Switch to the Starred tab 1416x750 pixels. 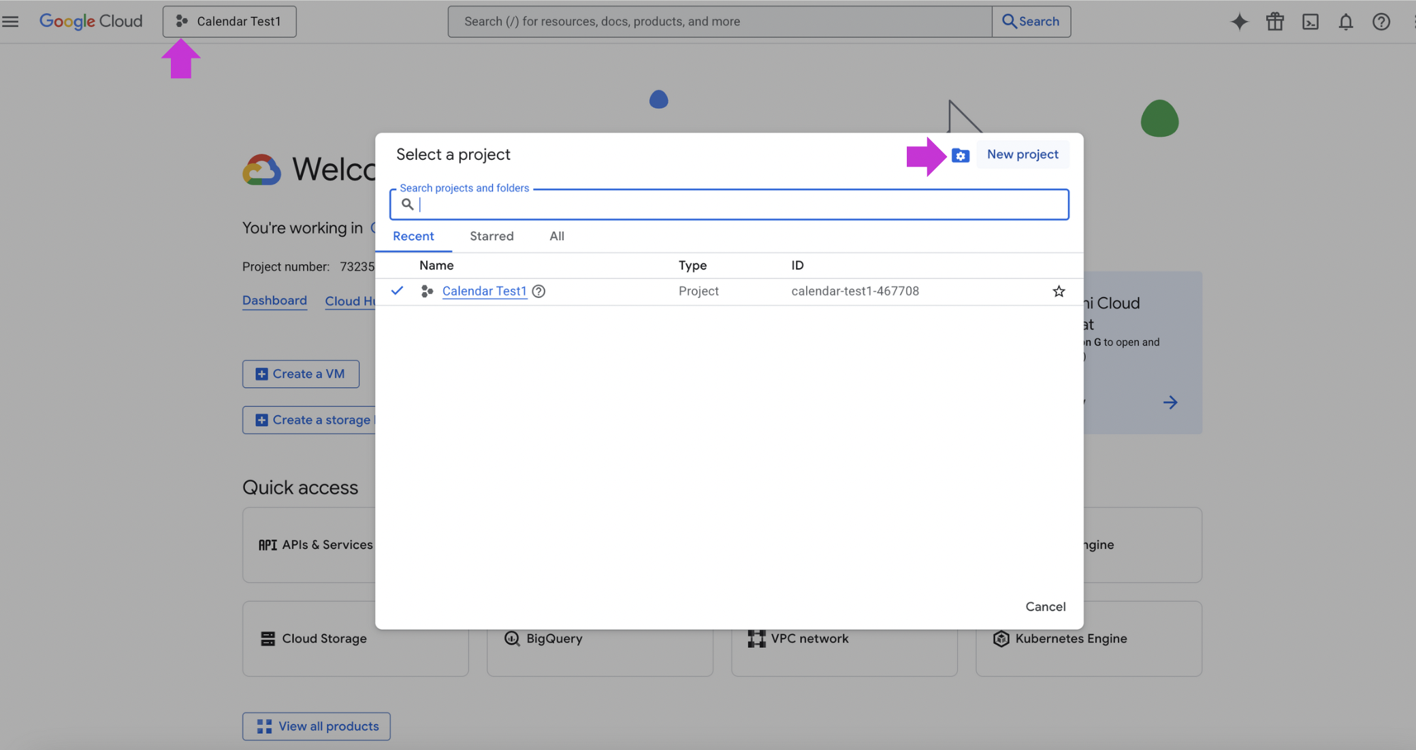pyautogui.click(x=492, y=236)
